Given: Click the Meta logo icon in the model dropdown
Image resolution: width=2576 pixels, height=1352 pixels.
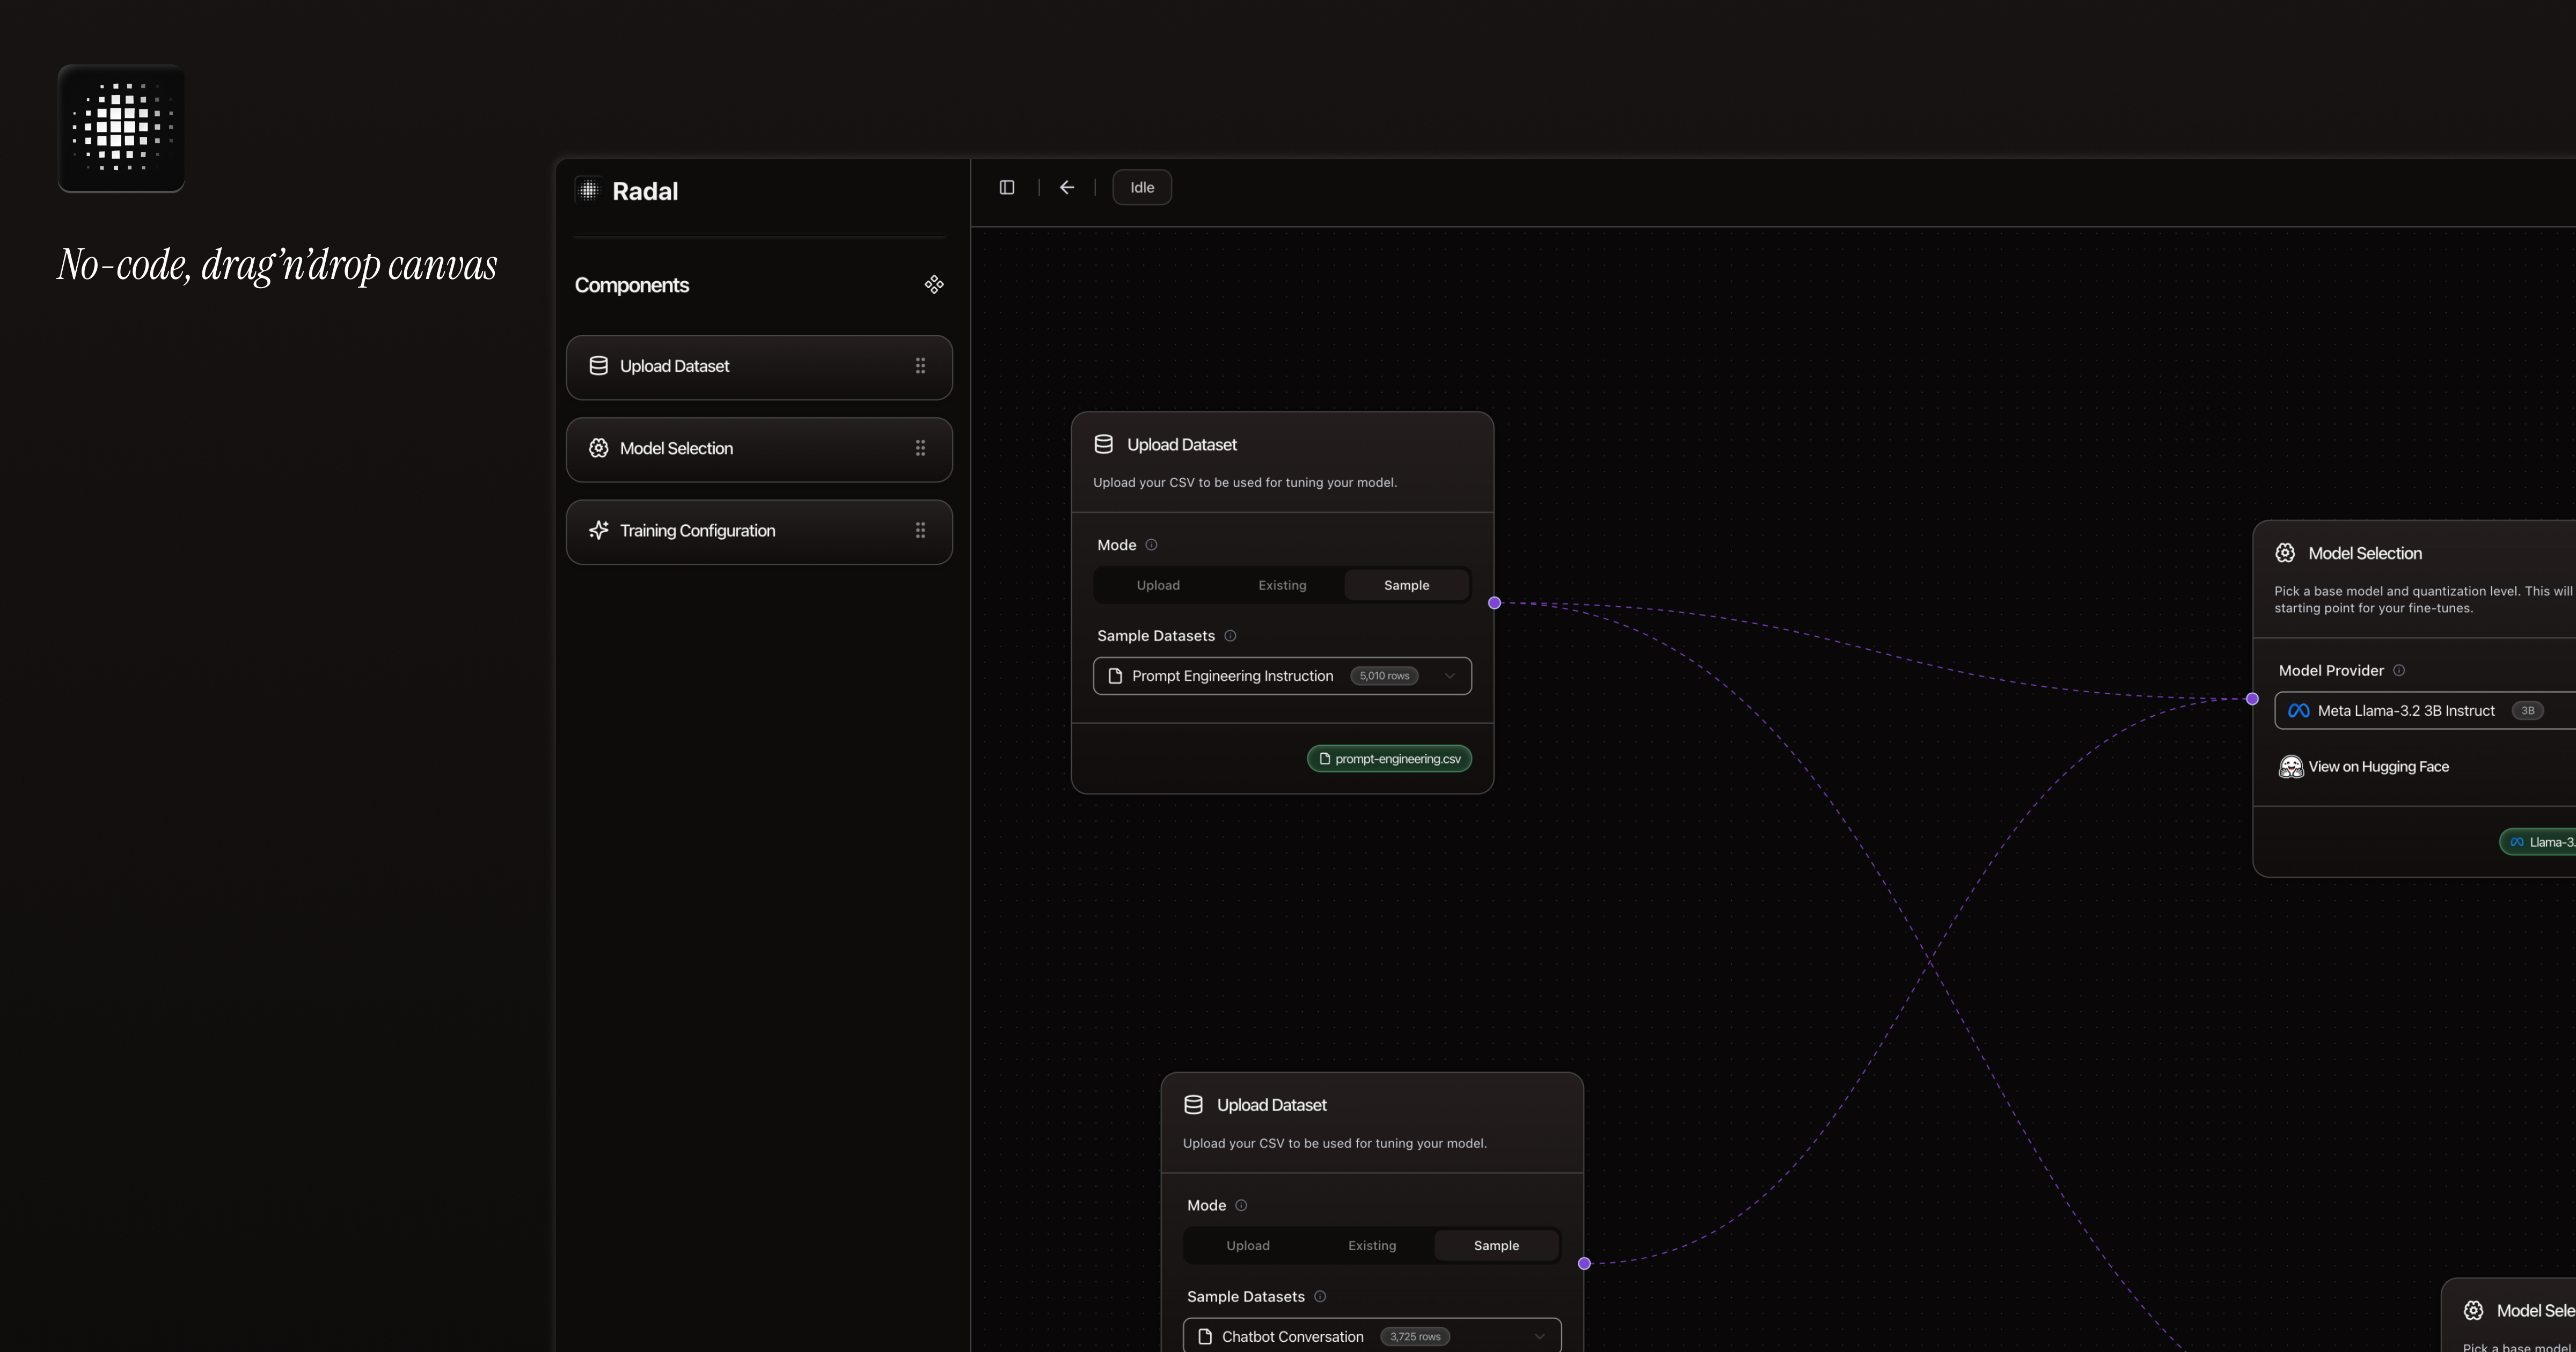Looking at the screenshot, I should (2298, 711).
